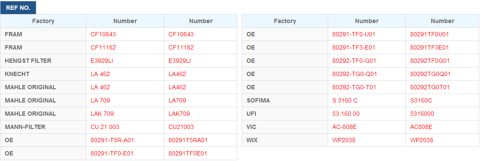Select VIC number AC-808E
Image resolution: width=480 pixels, height=161 pixels.
click(345, 127)
